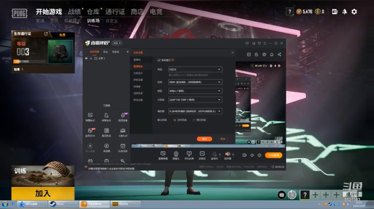The image size is (374, 209).
Task: Add 手机投屏 phone mirroring source
Action: (189, 155)
